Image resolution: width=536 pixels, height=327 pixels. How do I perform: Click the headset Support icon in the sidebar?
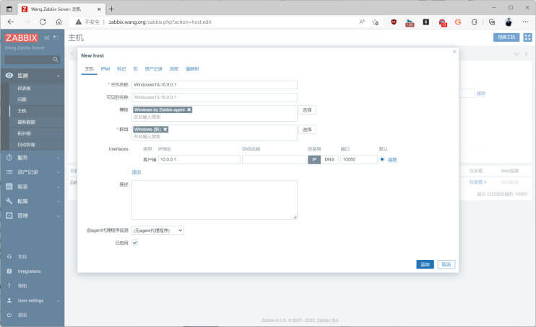pyautogui.click(x=9, y=256)
